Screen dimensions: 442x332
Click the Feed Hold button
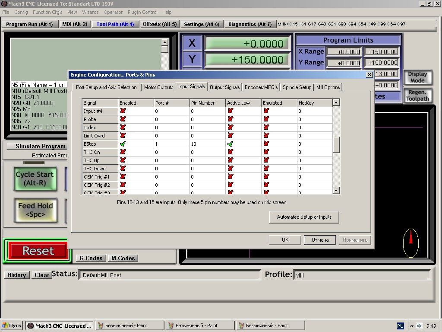(x=35, y=210)
